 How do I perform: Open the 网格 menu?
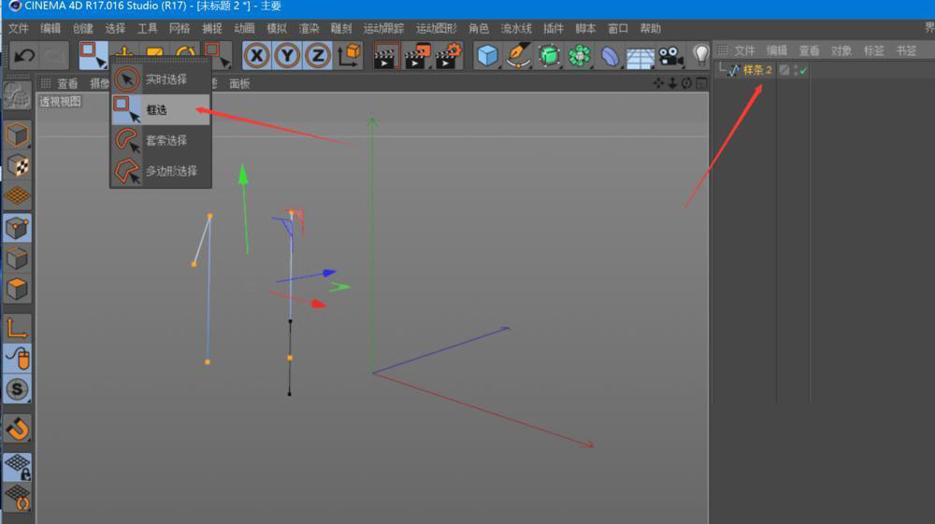(179, 29)
